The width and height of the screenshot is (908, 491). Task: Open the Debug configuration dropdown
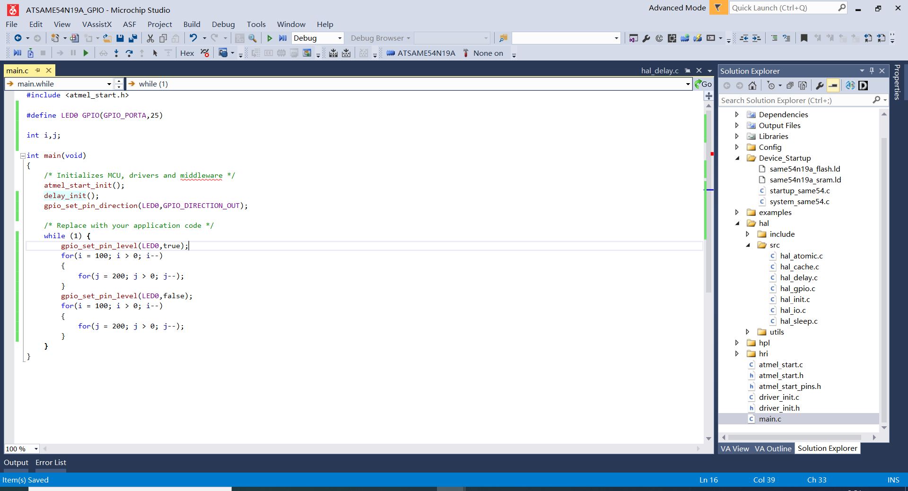[x=340, y=38]
